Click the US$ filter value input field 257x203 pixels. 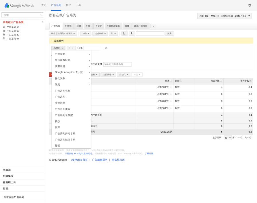(92, 48)
